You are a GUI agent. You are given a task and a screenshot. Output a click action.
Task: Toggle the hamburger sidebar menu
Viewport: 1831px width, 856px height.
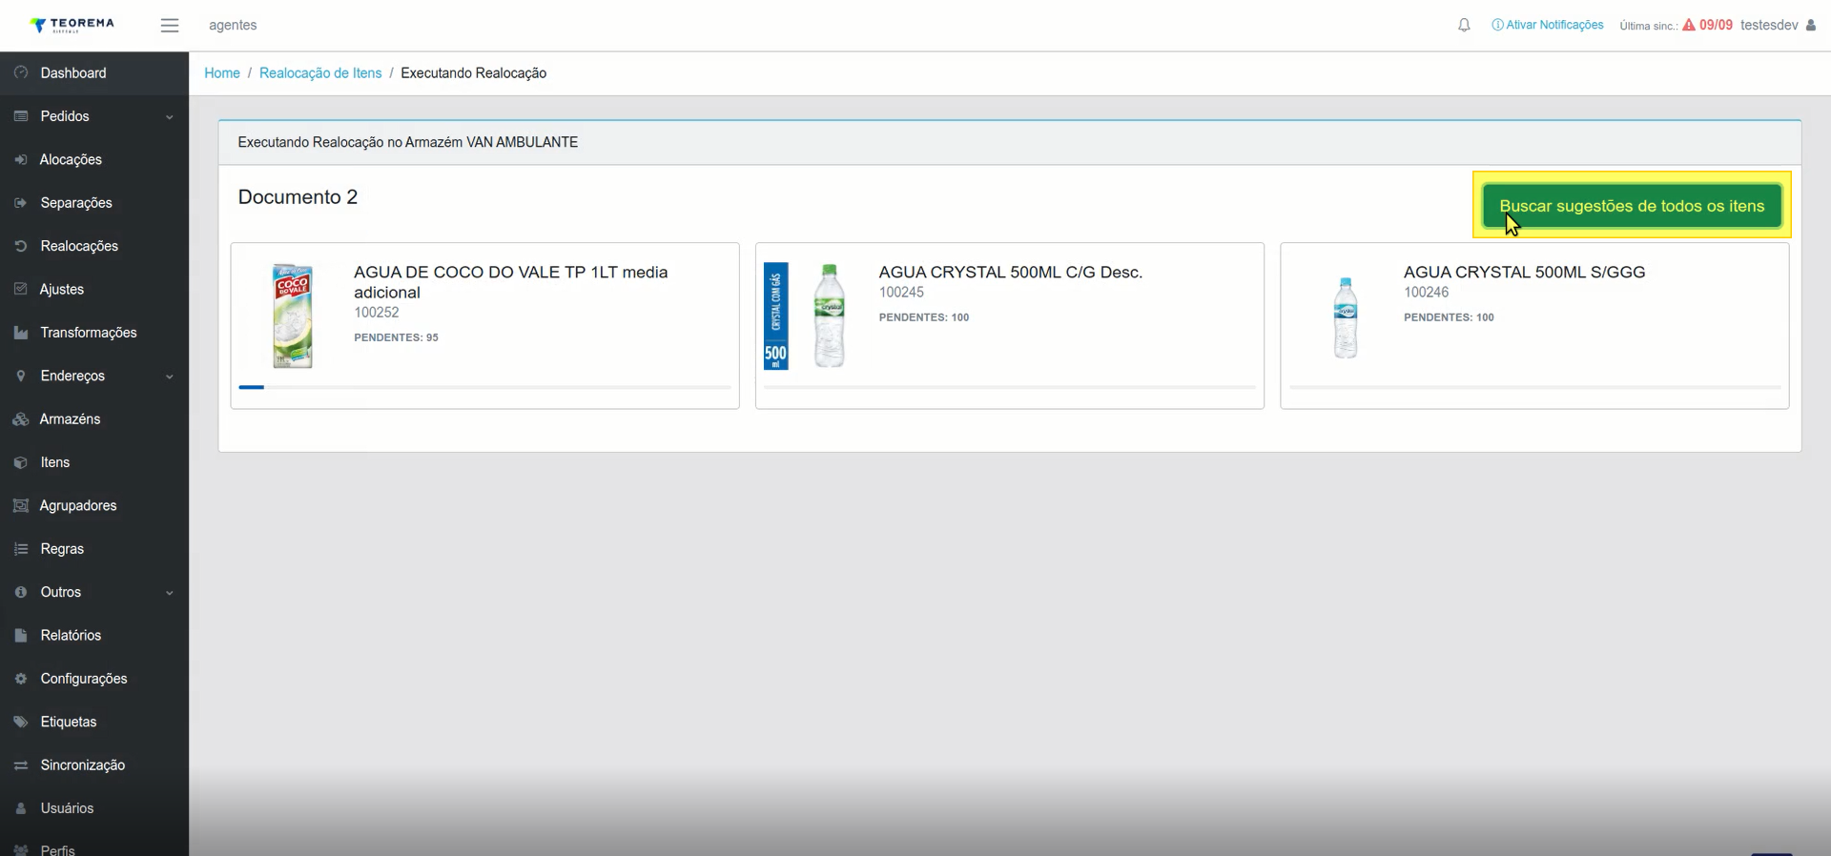point(170,26)
